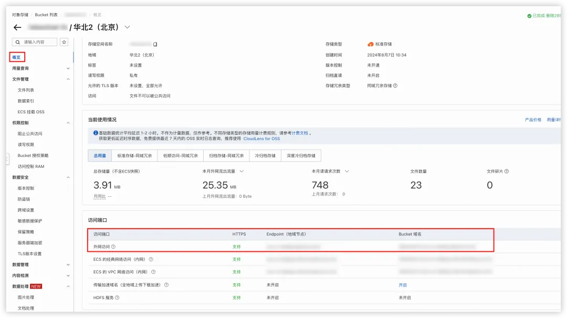567x318 pixels.
Task: Open 文档处理 in the sidebar
Action: point(26,308)
